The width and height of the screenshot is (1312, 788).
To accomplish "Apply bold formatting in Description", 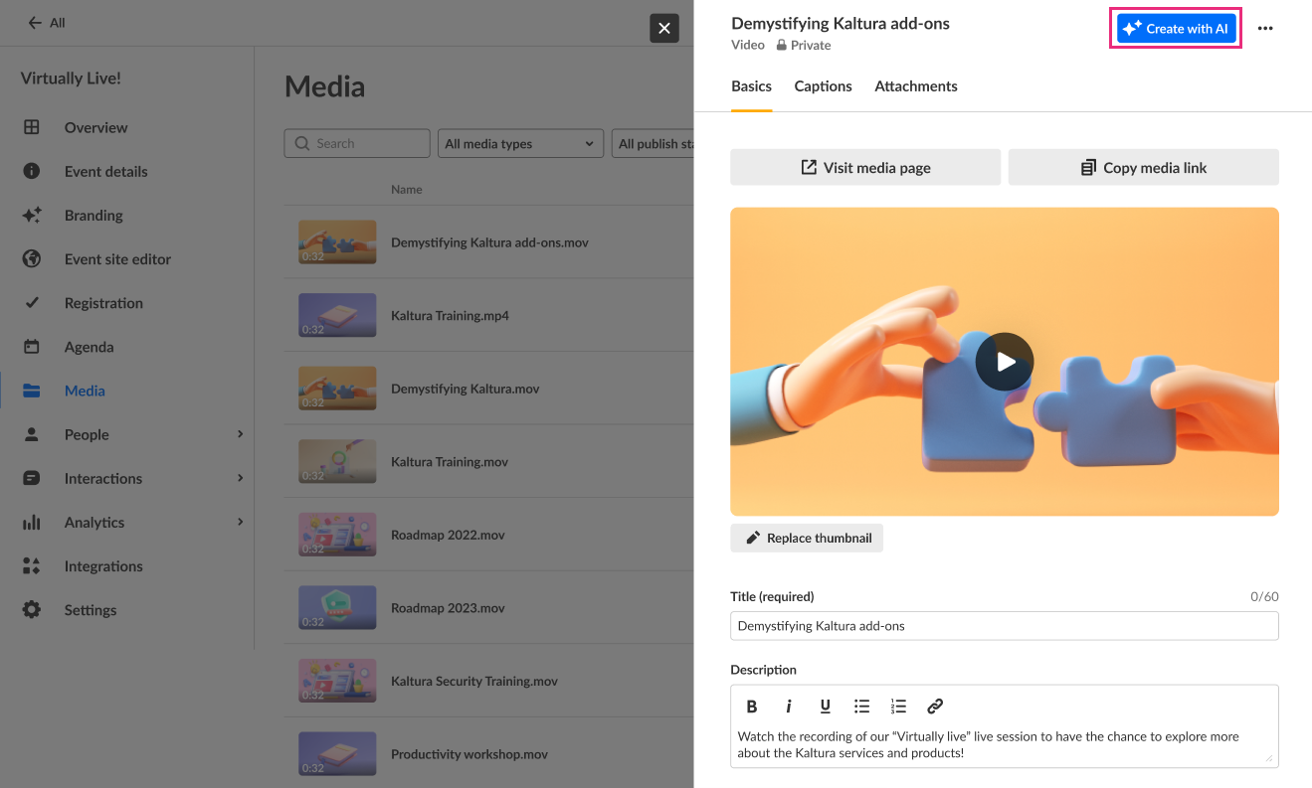I will (752, 707).
